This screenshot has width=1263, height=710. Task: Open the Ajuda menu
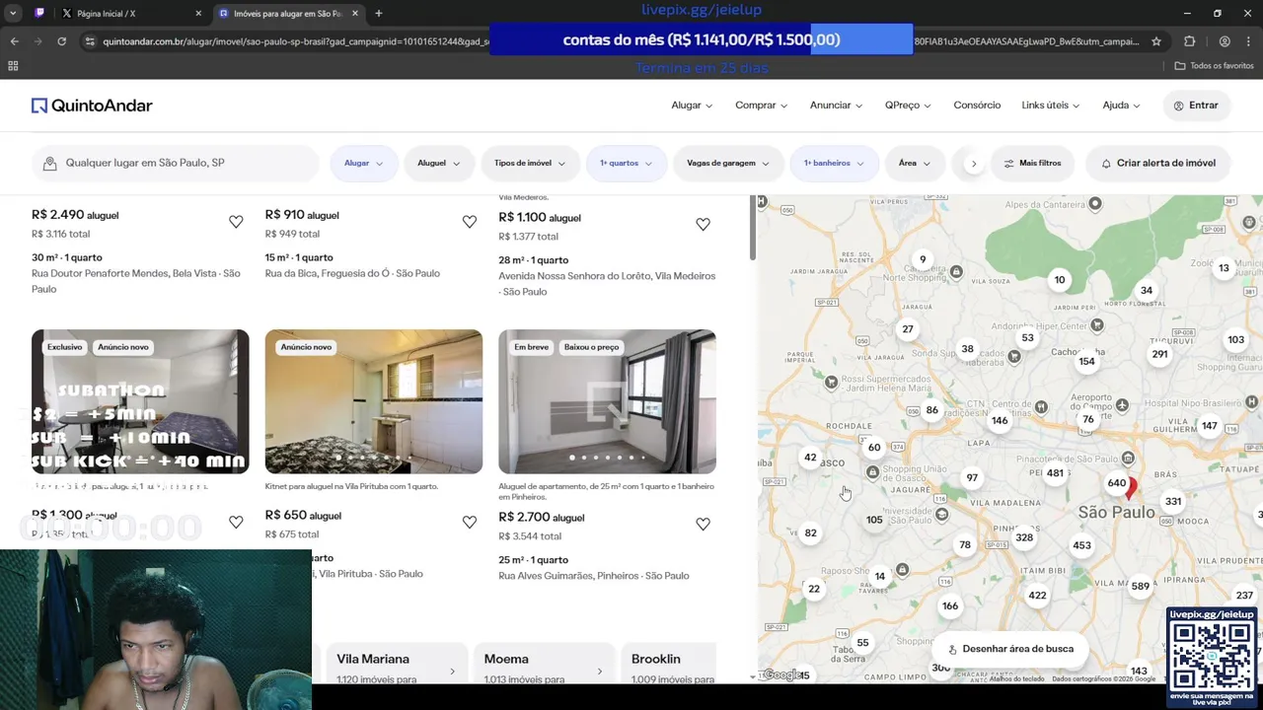1121,106
